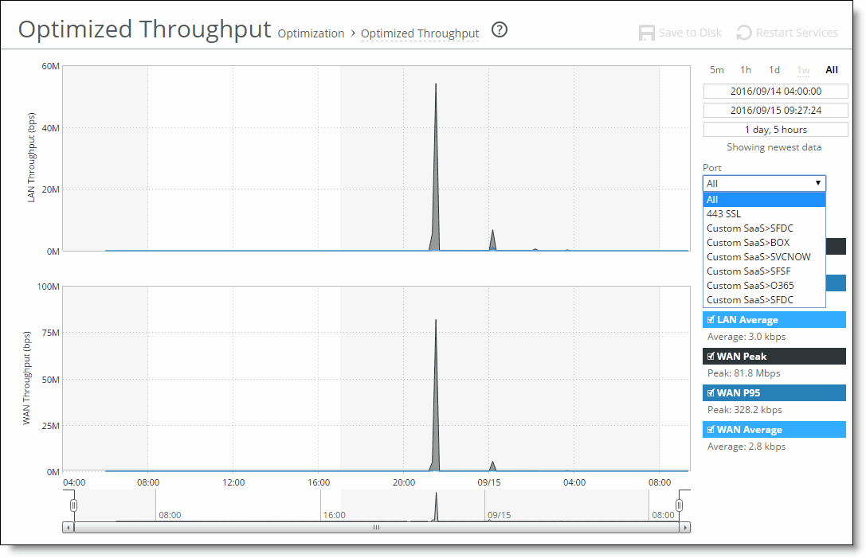Image resolution: width=866 pixels, height=558 pixels.
Task: Set time range to 1d
Action: coord(774,70)
